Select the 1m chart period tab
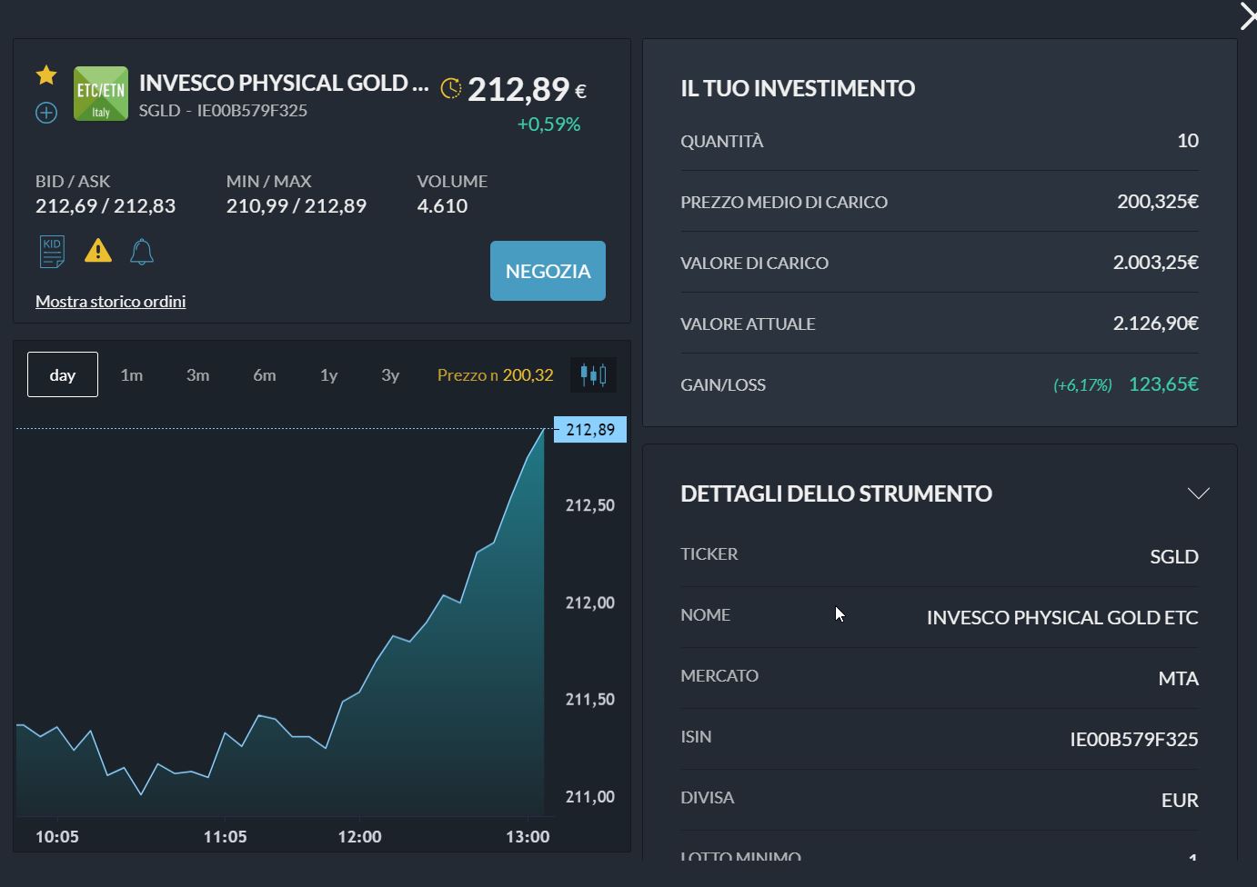1257x887 pixels. coord(132,374)
